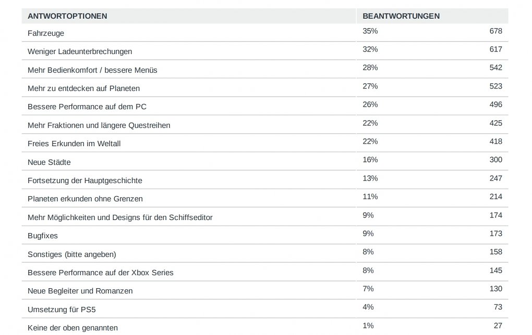Select Freies Erkunden im Weltall
532x335 pixels.
74,144
